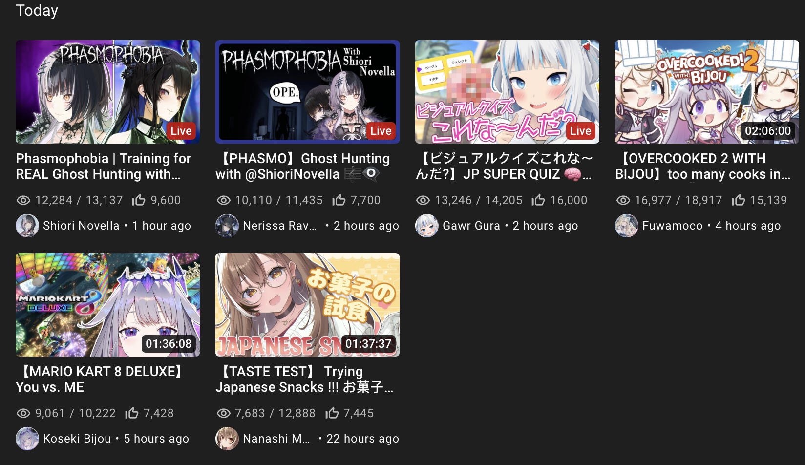Click thumbs-up icon beside 16,000 likes
This screenshot has width=805, height=465.
(x=538, y=200)
